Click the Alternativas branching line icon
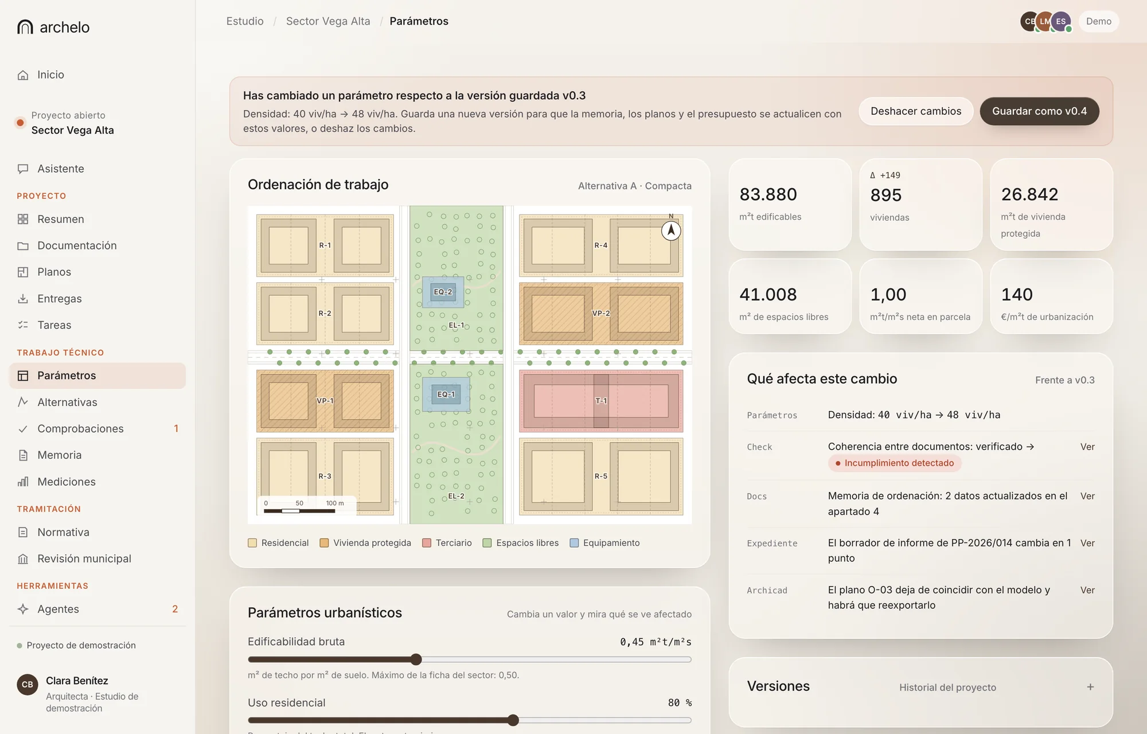Screen dimensions: 1147x734 point(23,402)
